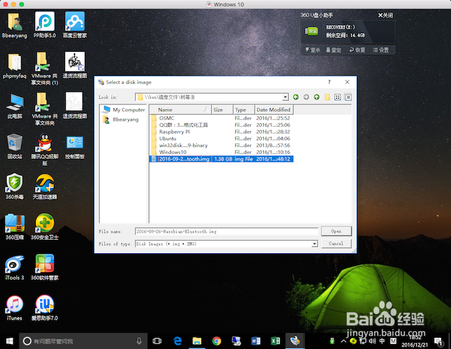The height and width of the screenshot is (349, 451).
Task: Open Microsoft Edge from taskbar
Action: point(177,341)
